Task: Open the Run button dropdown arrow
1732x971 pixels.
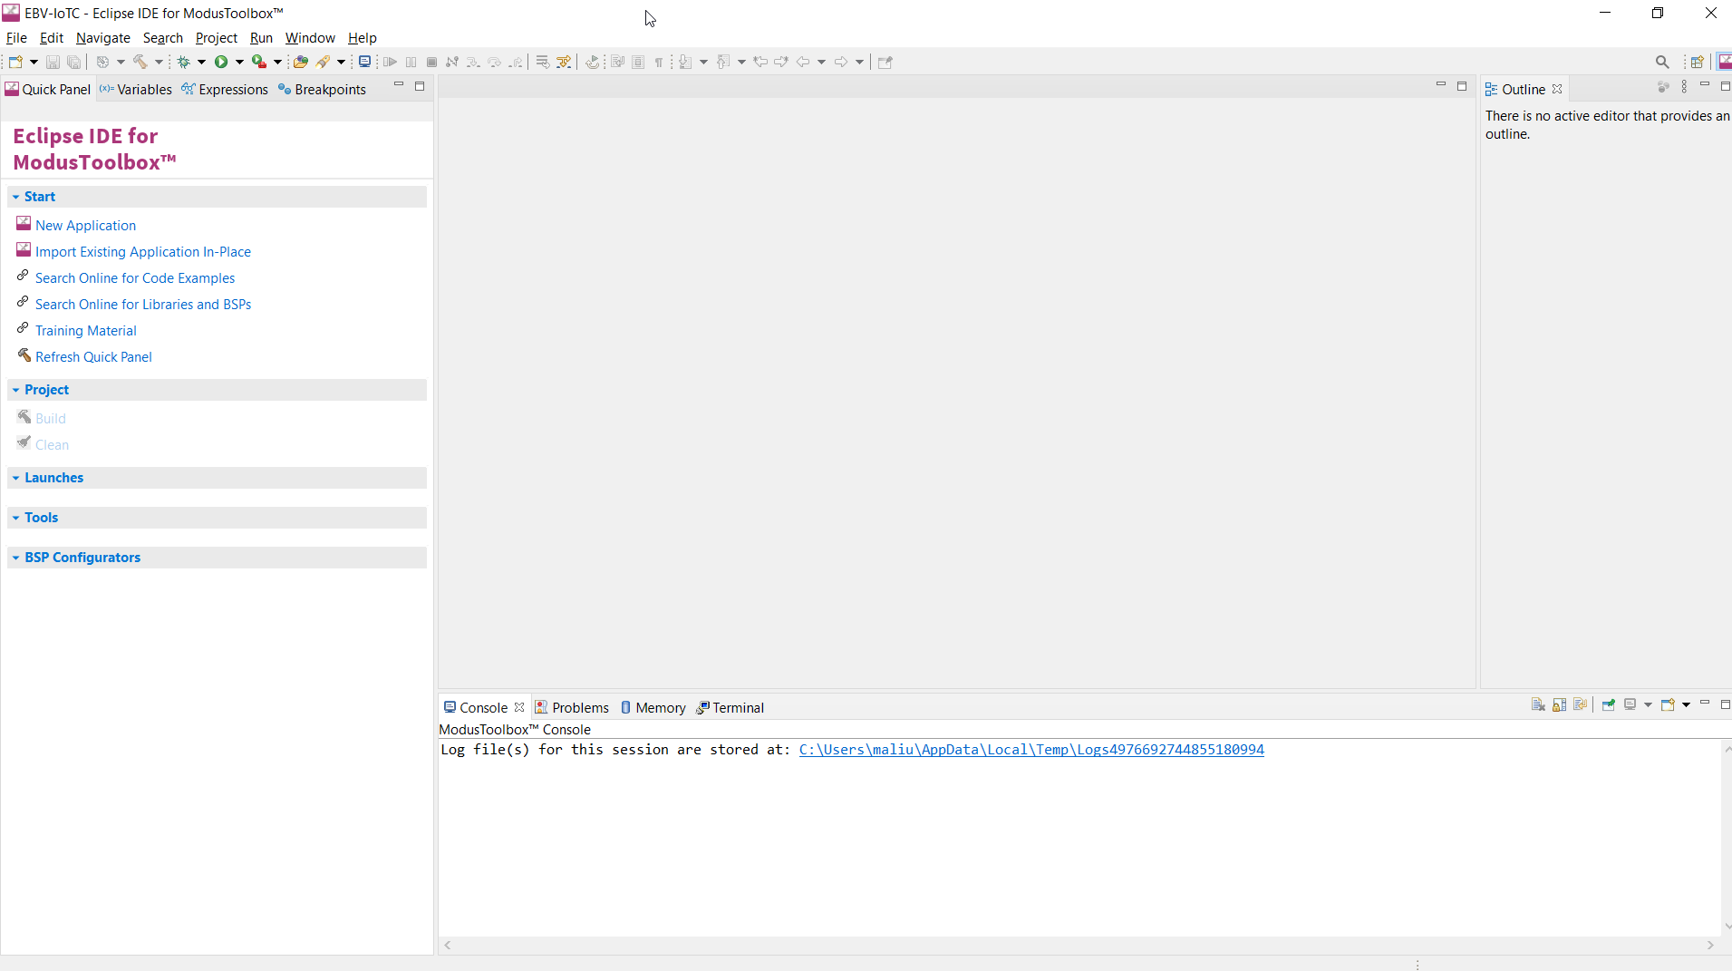Action: pyautogui.click(x=240, y=62)
